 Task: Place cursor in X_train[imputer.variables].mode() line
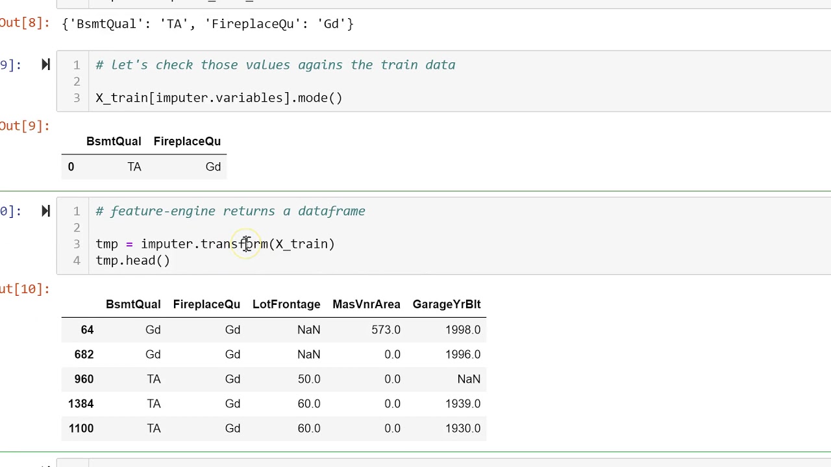point(219,98)
